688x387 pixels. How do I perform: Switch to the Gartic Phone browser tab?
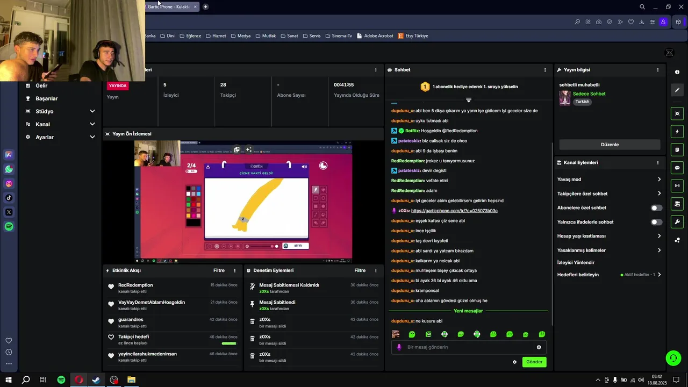(x=171, y=7)
